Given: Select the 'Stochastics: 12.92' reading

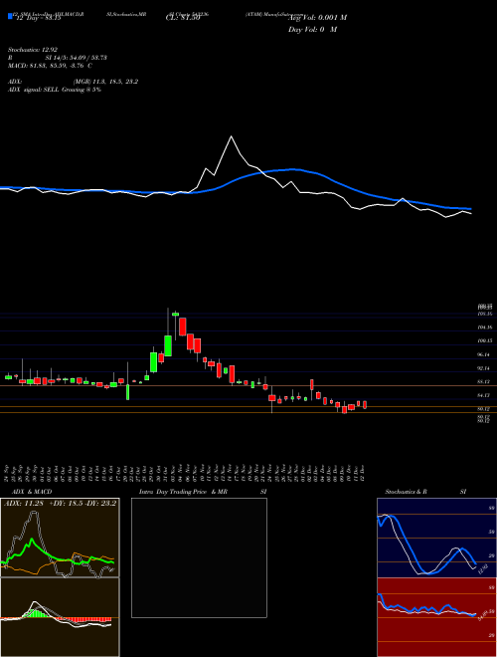Looking at the screenshot, I should pos(32,50).
